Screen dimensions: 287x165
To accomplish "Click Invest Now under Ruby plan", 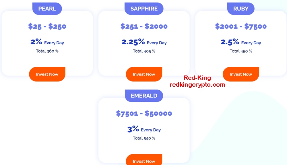I will click(241, 74).
